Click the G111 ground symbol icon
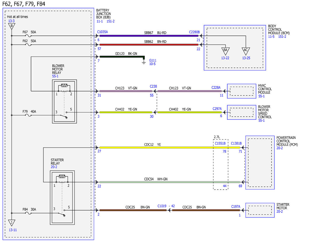Screen dimensions: 316x244 point(144,62)
